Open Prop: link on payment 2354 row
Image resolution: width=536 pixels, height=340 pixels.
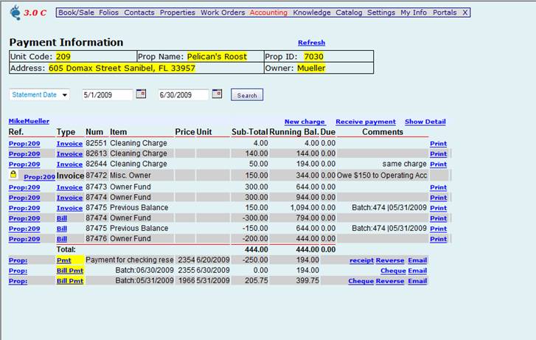pos(18,260)
